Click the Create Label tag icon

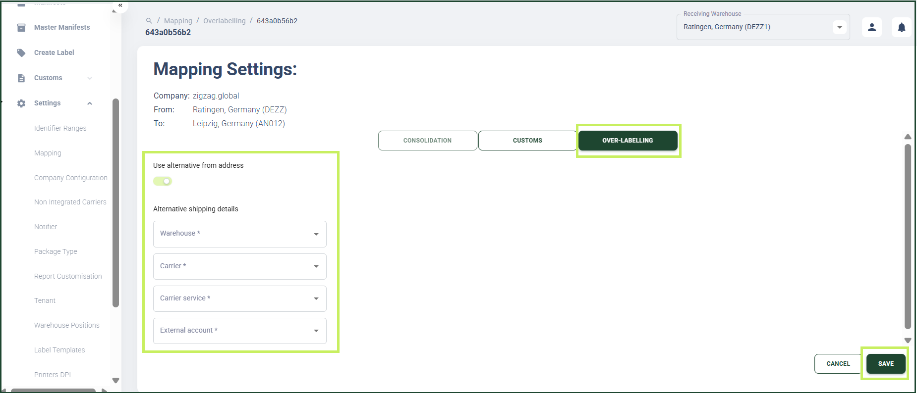[x=21, y=52]
